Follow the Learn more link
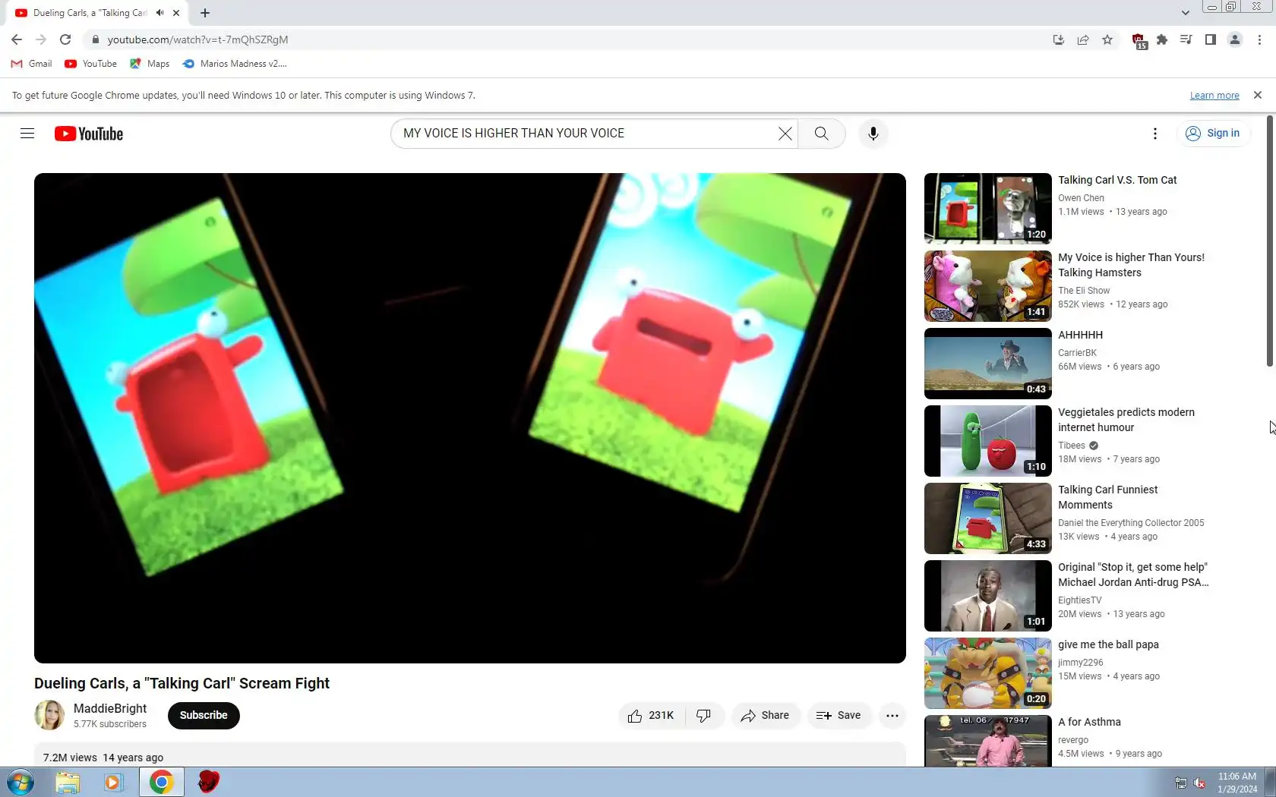Screen dimensions: 1276x797 pos(1214,96)
